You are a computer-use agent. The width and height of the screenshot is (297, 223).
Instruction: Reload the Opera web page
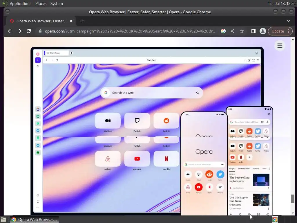[29, 31]
